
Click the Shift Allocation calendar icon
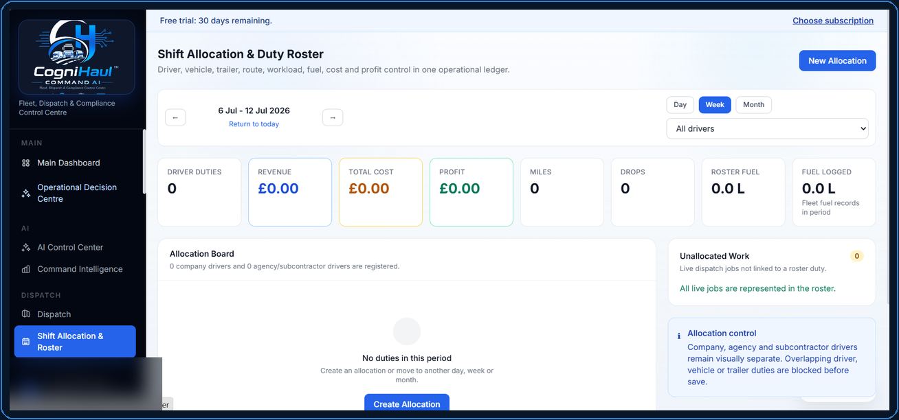[25, 342]
